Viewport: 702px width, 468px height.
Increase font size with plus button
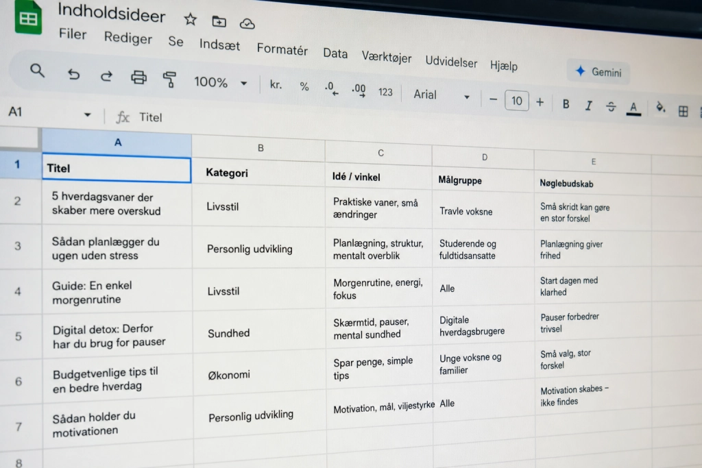[x=540, y=103]
